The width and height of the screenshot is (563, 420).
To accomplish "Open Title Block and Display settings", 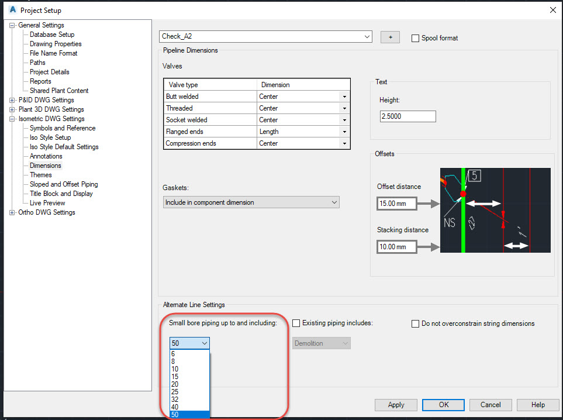I will [61, 194].
